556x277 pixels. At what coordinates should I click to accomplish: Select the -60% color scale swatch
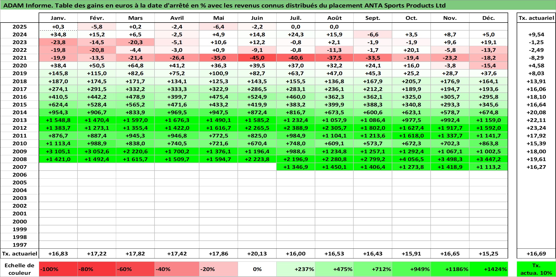135,269
